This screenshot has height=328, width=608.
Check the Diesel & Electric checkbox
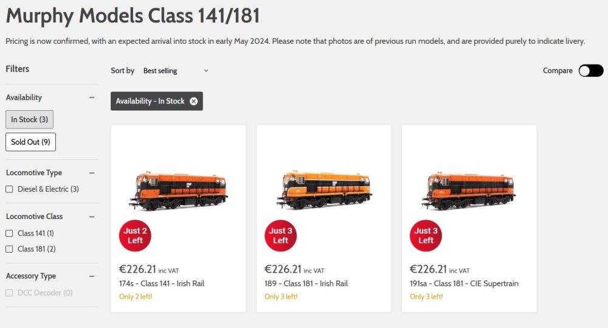9,189
